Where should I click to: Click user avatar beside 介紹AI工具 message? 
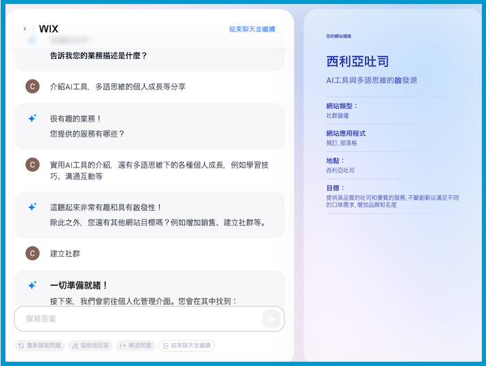point(32,87)
